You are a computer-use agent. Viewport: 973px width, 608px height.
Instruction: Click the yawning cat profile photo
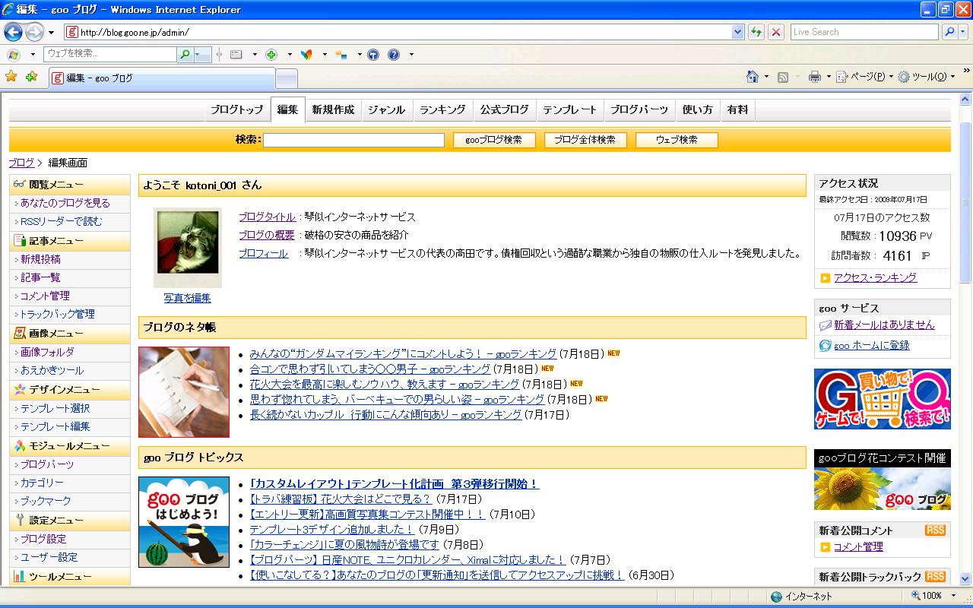[x=188, y=242]
